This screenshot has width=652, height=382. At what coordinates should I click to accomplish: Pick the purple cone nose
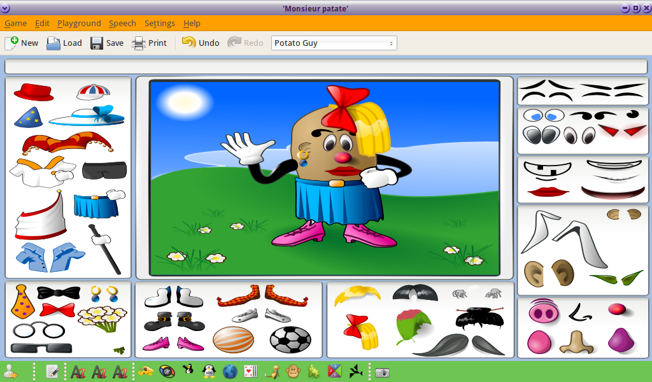click(621, 340)
